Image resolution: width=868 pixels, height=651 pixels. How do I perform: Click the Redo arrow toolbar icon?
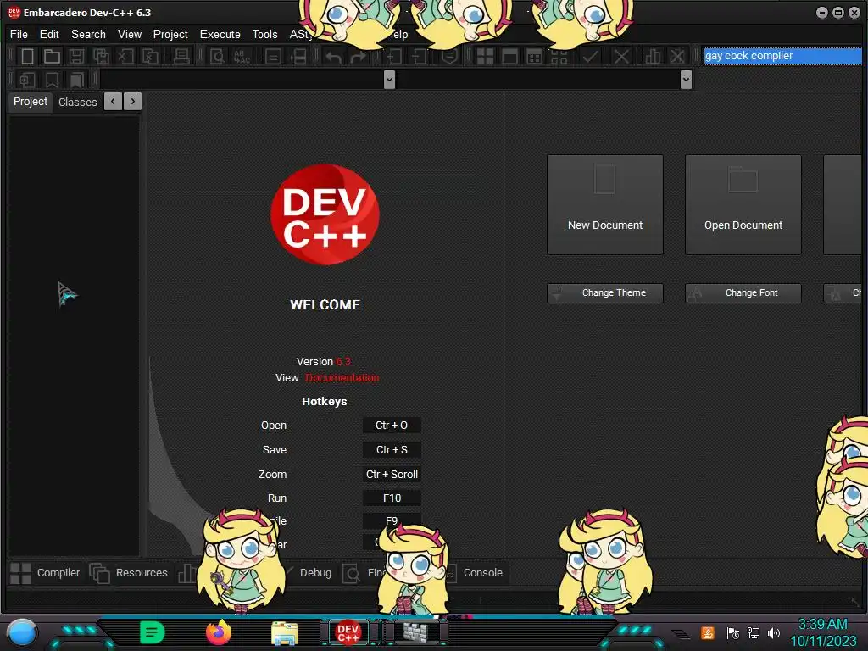point(359,57)
